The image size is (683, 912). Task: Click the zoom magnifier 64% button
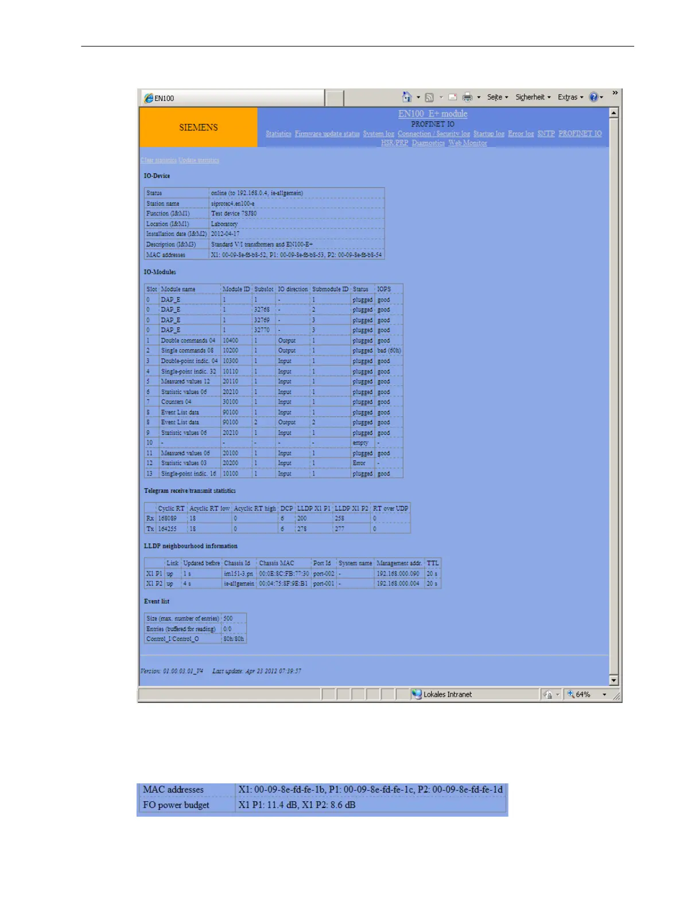579,694
